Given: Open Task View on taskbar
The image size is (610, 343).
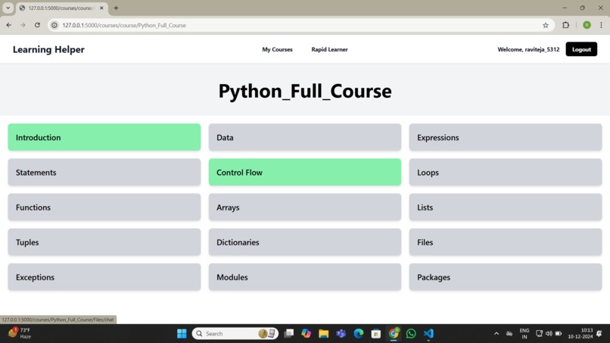Looking at the screenshot, I should [x=288, y=334].
